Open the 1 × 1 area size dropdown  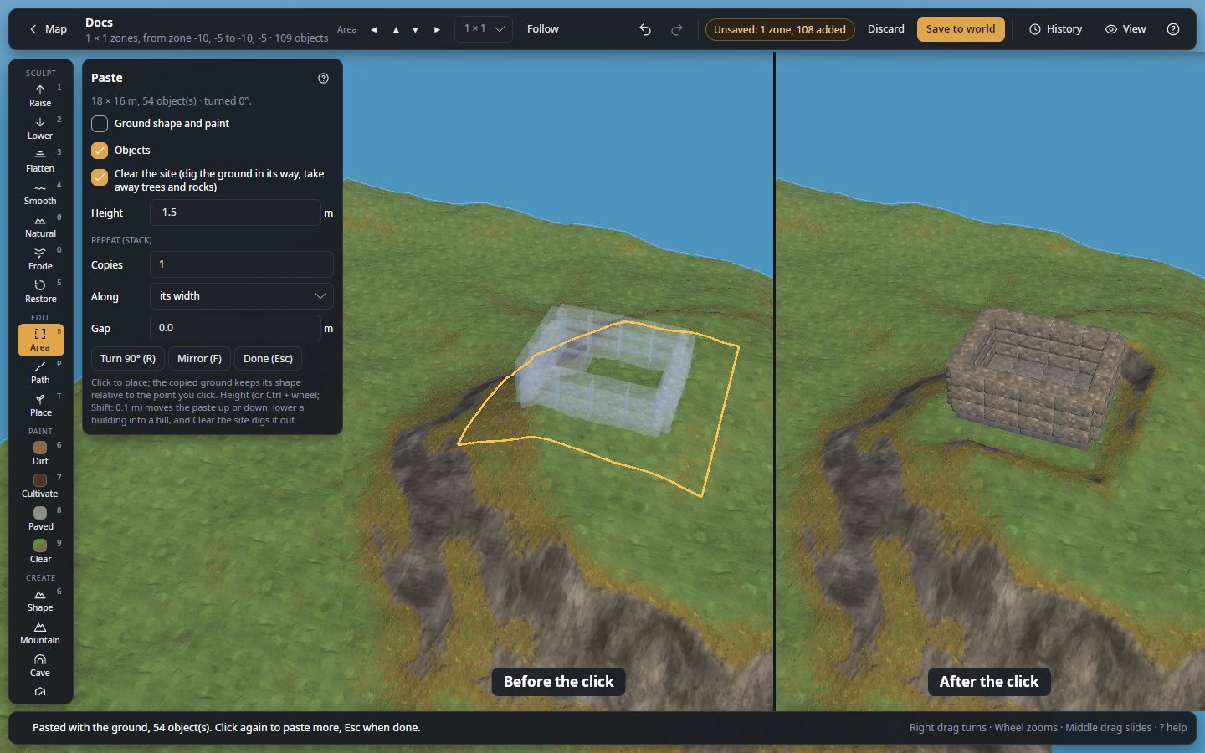click(x=484, y=29)
